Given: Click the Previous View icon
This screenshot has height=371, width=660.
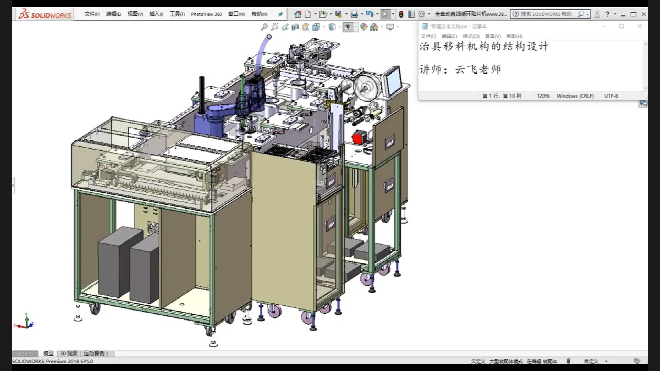Looking at the screenshot, I should [x=285, y=27].
